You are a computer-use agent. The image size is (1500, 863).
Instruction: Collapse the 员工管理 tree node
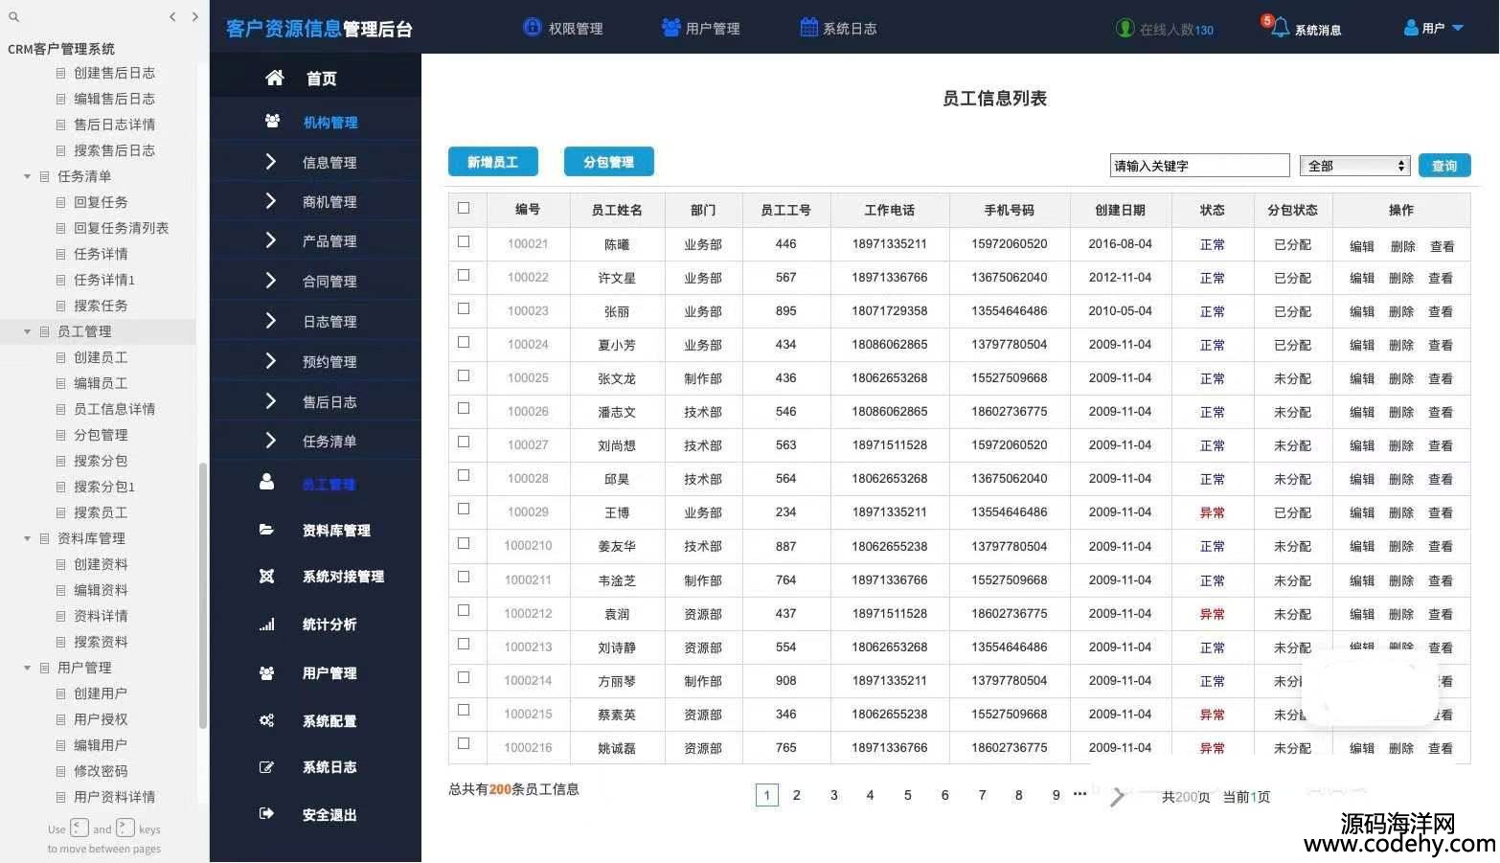point(27,331)
